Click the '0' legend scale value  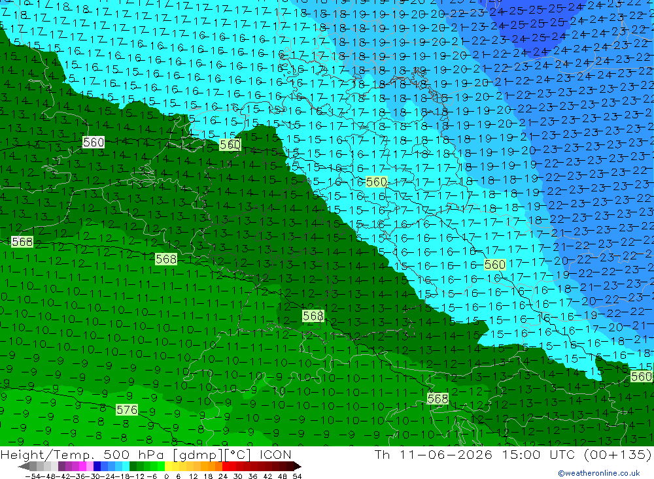[x=166, y=476]
